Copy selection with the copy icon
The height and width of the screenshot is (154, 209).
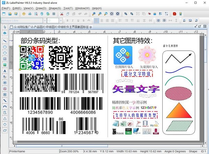(68, 14)
